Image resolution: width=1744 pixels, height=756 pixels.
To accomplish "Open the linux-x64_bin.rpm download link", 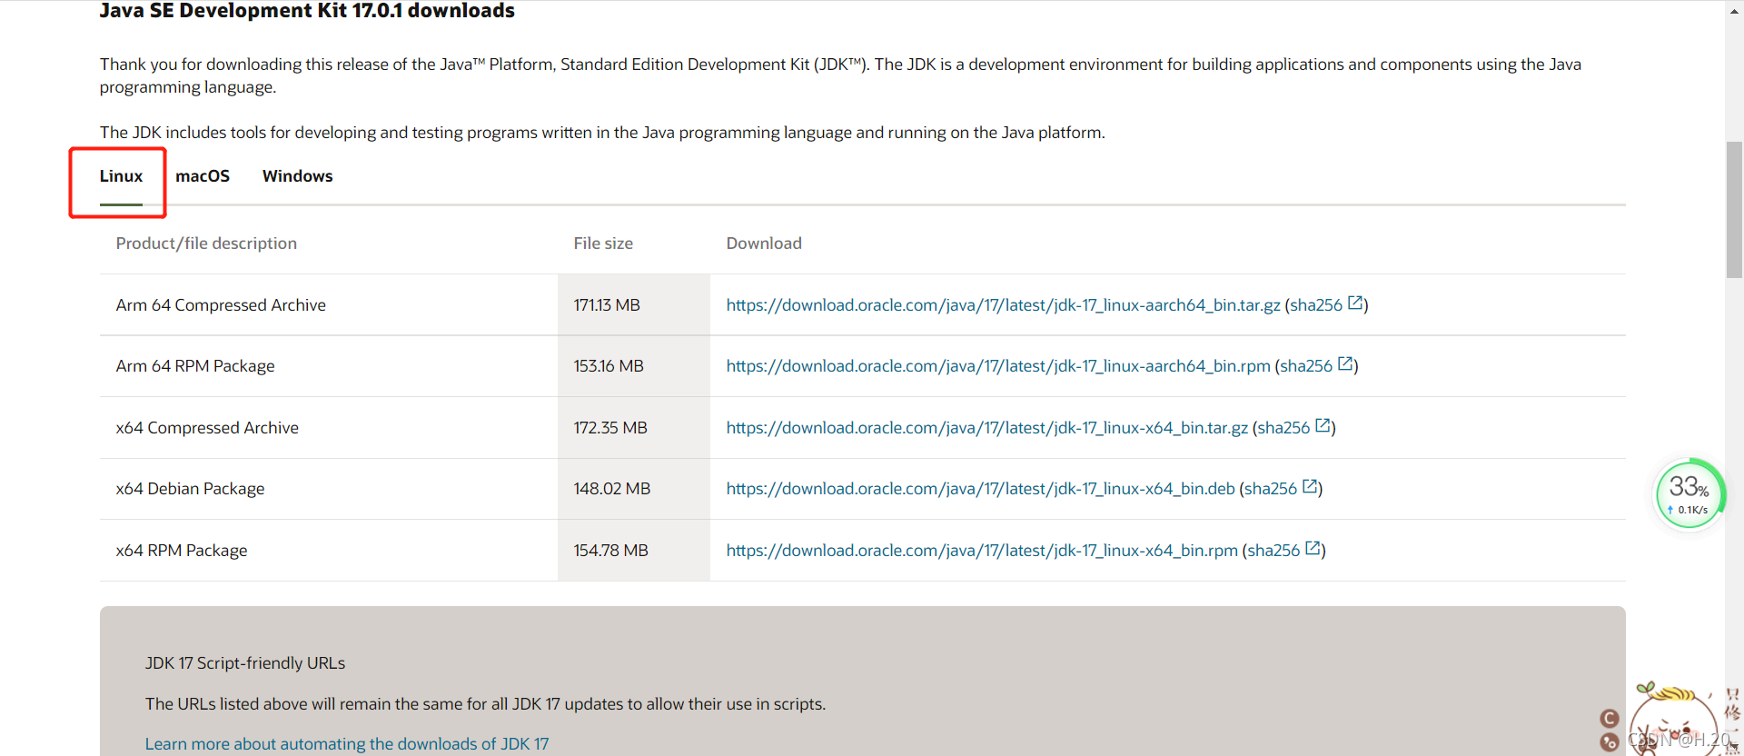I will click(x=982, y=551).
